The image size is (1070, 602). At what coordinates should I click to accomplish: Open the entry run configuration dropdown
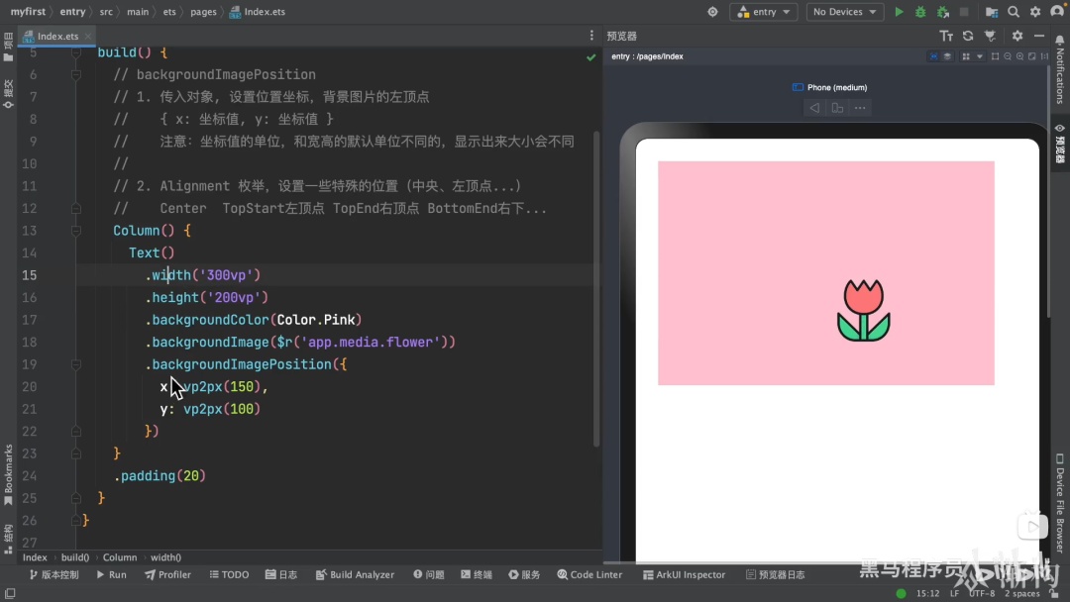[x=764, y=12]
